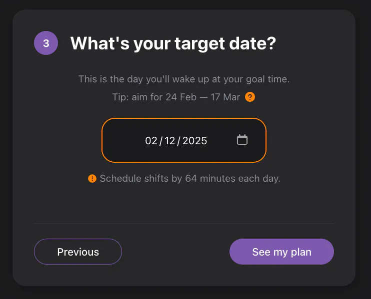Click the "What's your target date?" heading

173,43
